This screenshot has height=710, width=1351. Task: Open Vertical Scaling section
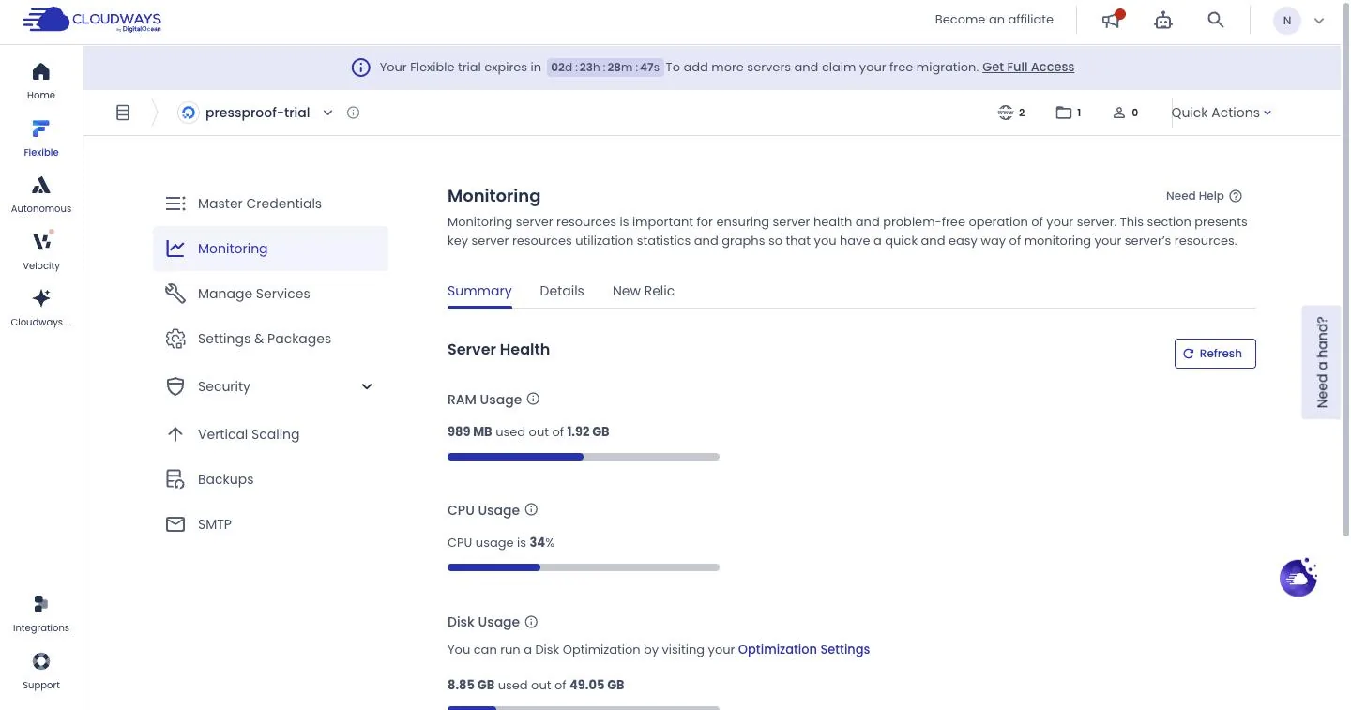point(270,434)
